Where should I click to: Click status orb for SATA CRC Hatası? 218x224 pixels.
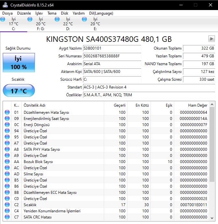[x=7, y=217]
